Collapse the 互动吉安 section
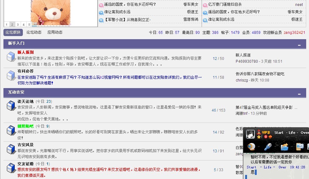This screenshot has width=309, height=179. (x=299, y=94)
